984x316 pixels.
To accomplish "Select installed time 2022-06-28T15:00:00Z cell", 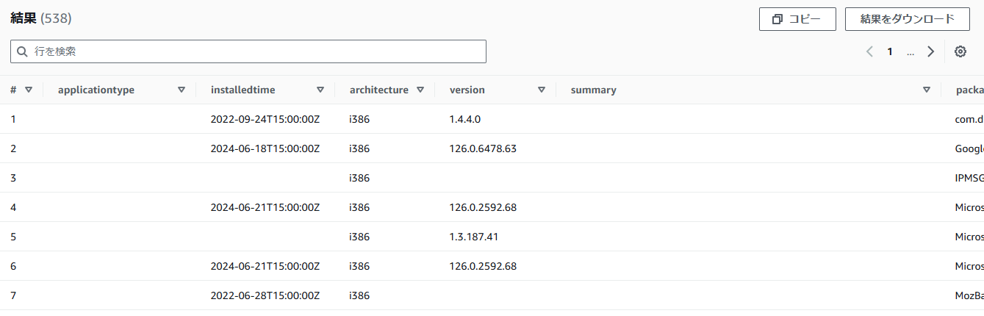I will click(x=265, y=295).
